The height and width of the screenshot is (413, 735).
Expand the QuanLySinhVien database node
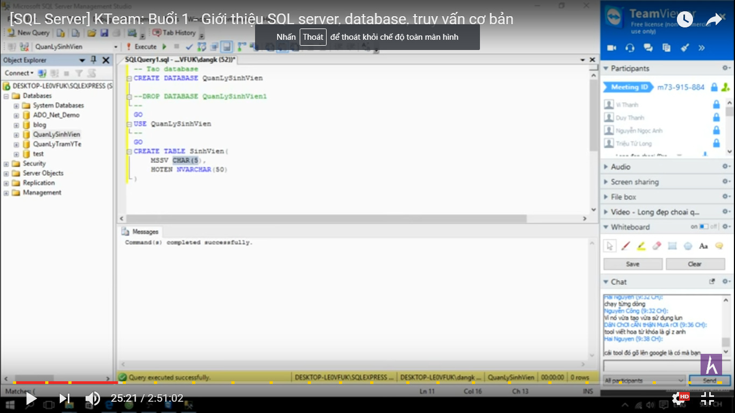(16, 134)
